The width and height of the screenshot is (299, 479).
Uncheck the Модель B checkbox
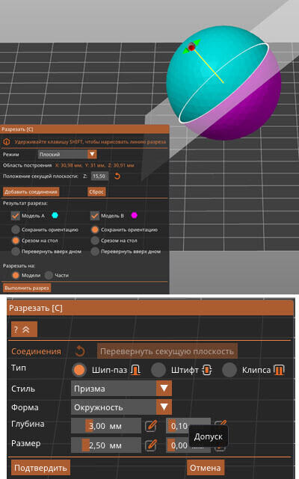(x=95, y=216)
